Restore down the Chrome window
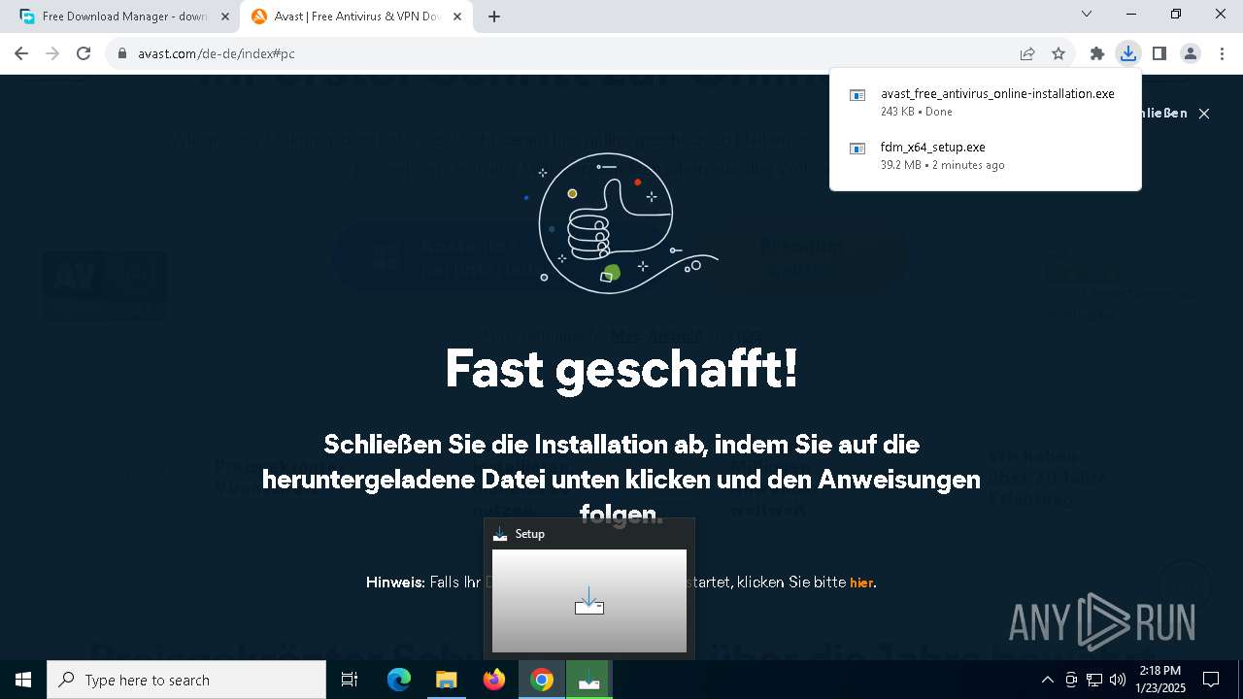This screenshot has height=699, width=1243. tap(1176, 15)
